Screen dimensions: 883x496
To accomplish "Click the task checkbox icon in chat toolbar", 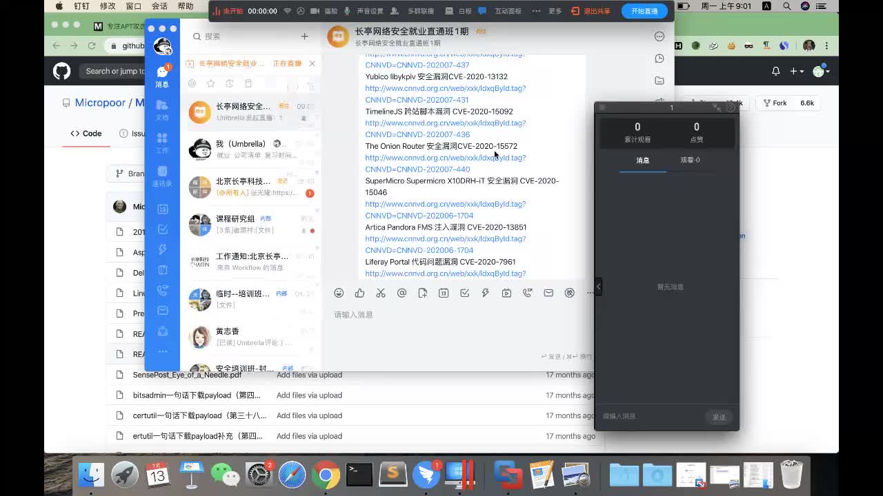I will coord(465,293).
